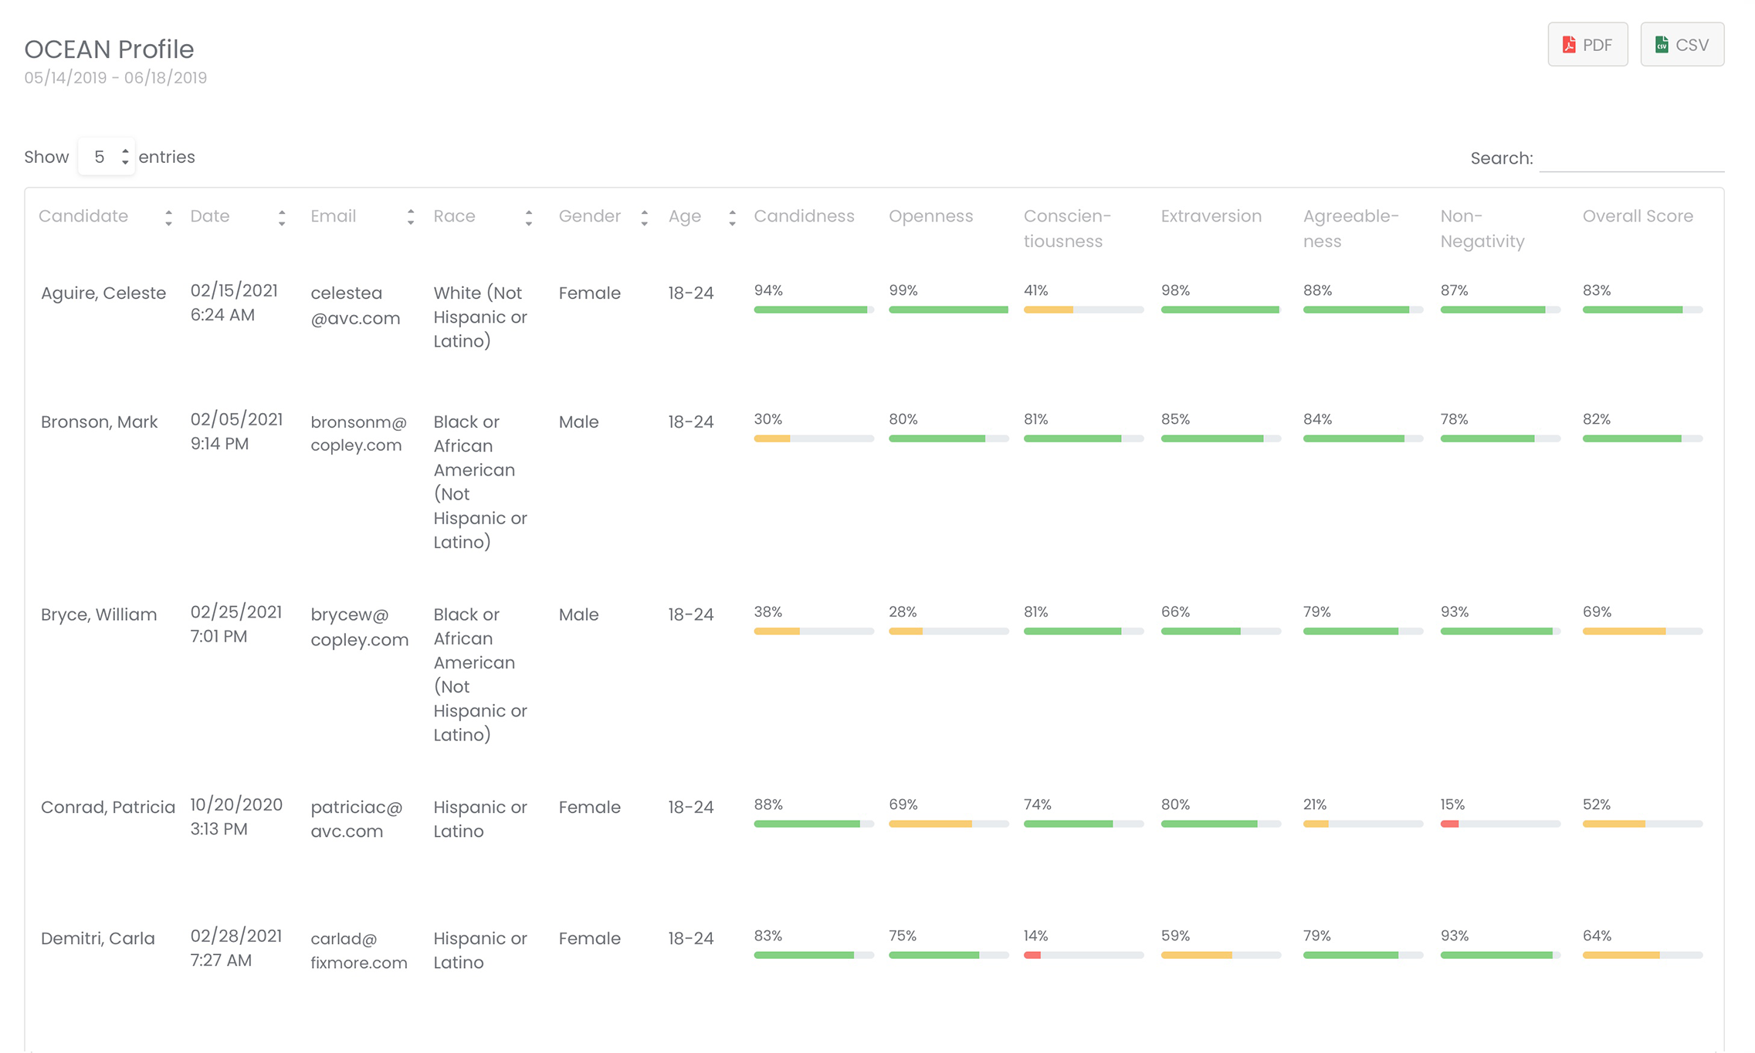The height and width of the screenshot is (1053, 1755).
Task: Sort by Candidate column arrows
Action: click(168, 218)
